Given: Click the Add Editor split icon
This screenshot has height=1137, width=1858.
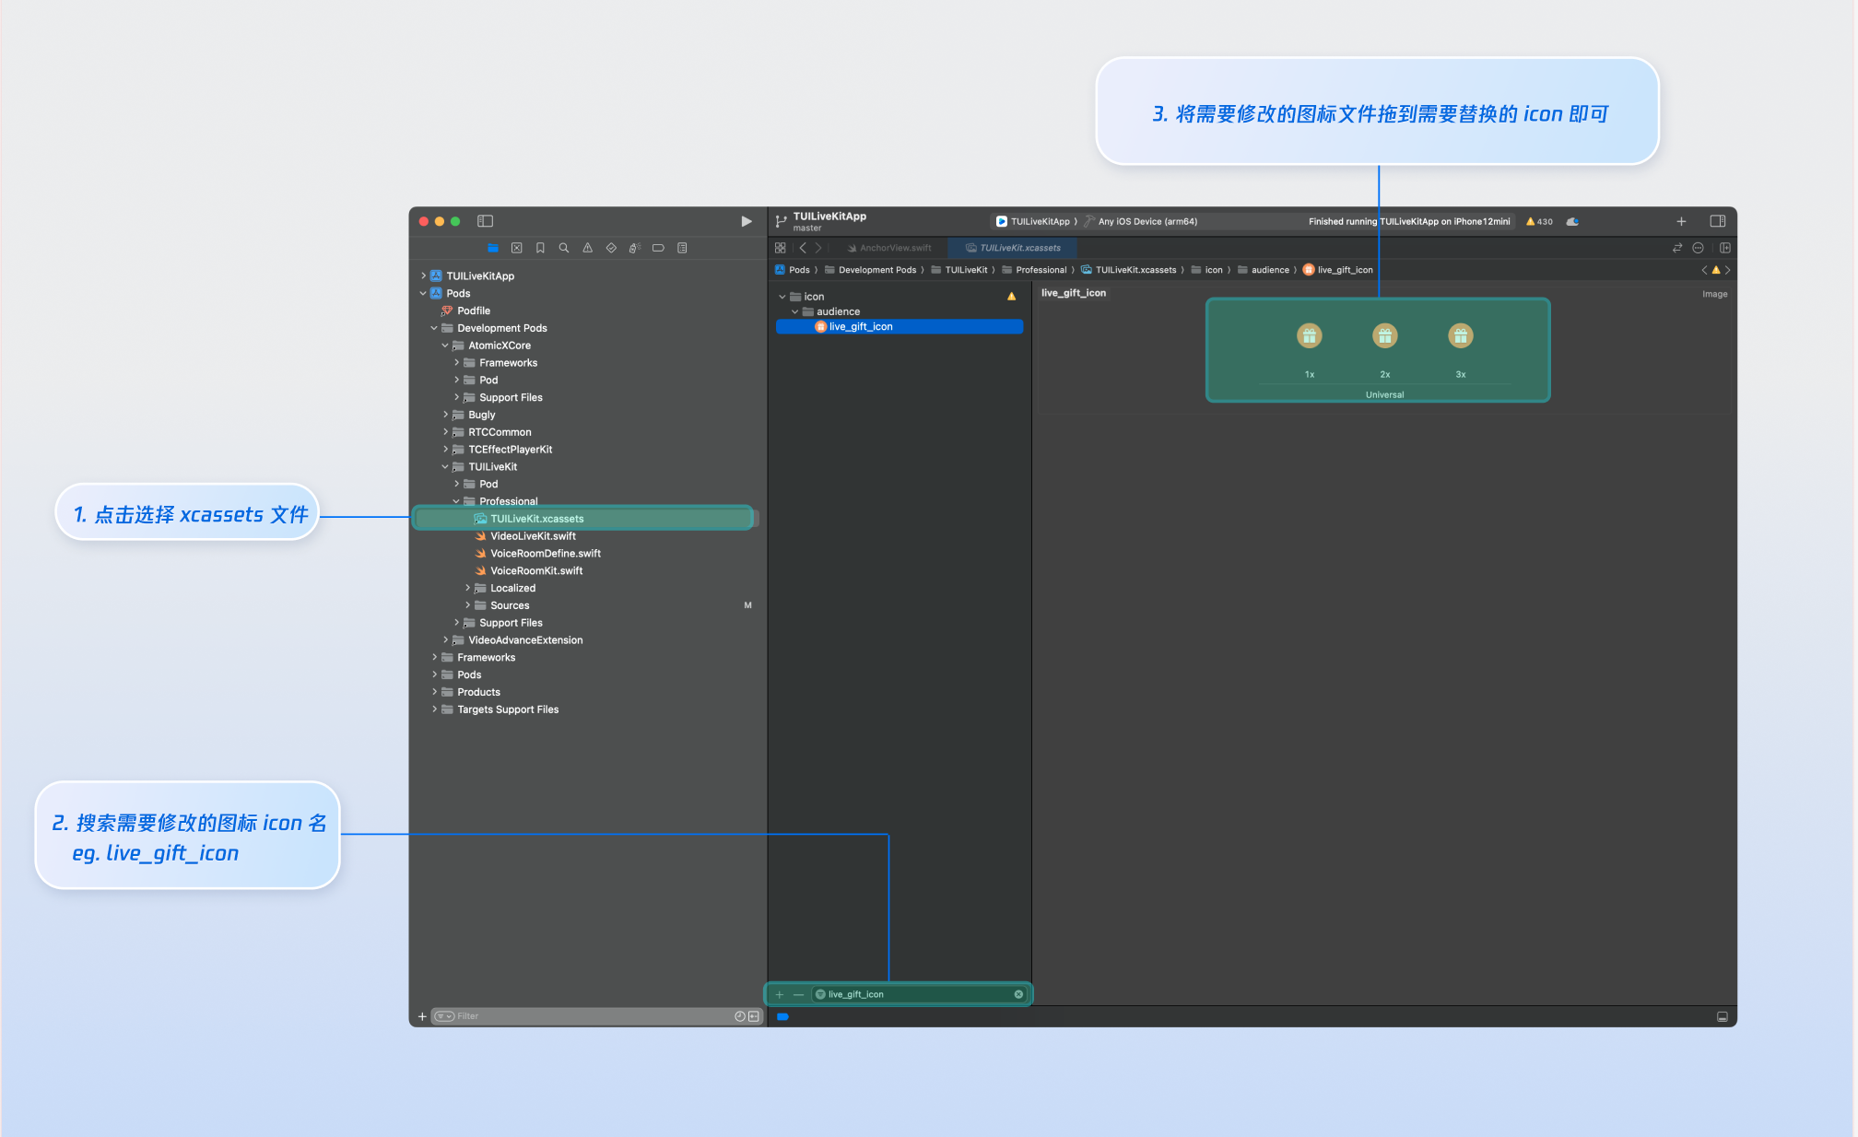Looking at the screenshot, I should (x=1724, y=248).
